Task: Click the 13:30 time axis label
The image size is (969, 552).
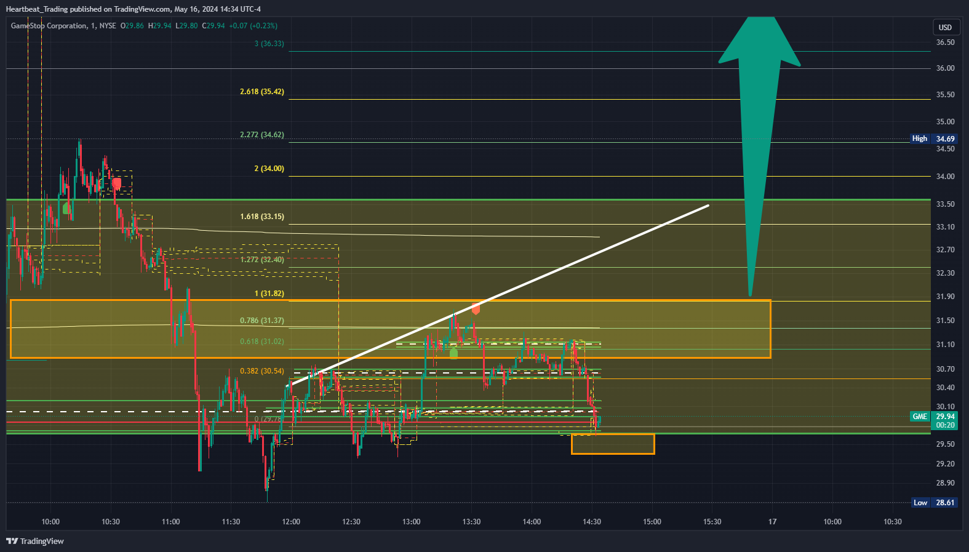Action: [471, 522]
